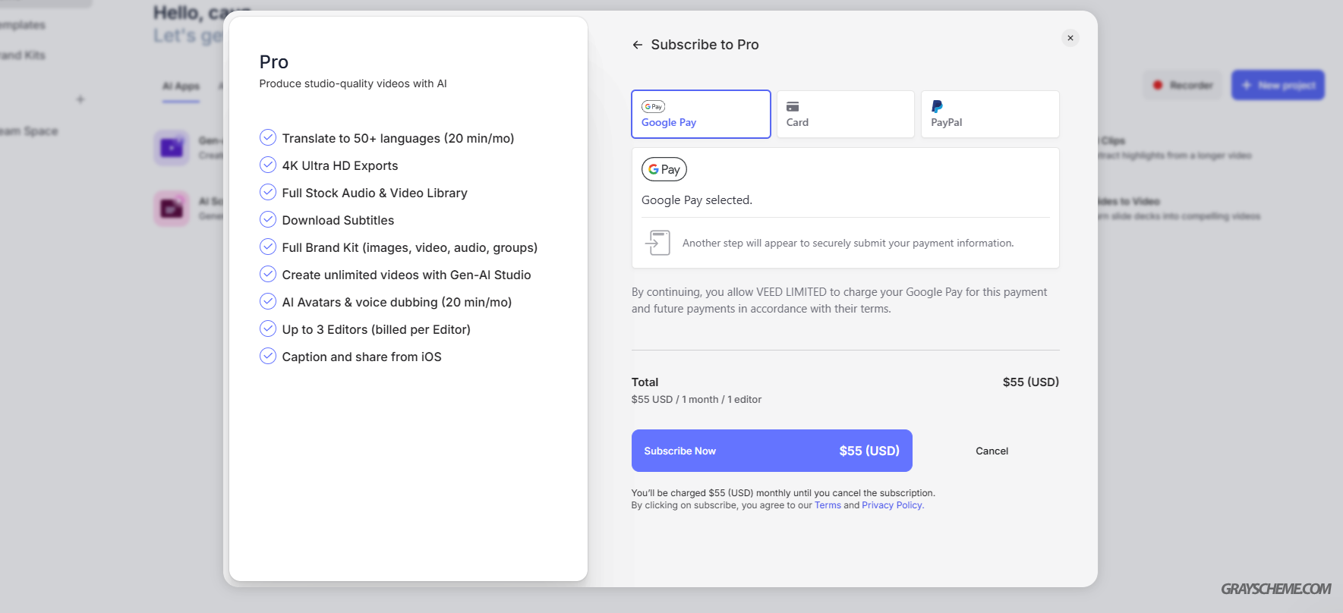Click checkmark beside Full Brand Kit
Screen dimensions: 1343x613
(x=268, y=247)
